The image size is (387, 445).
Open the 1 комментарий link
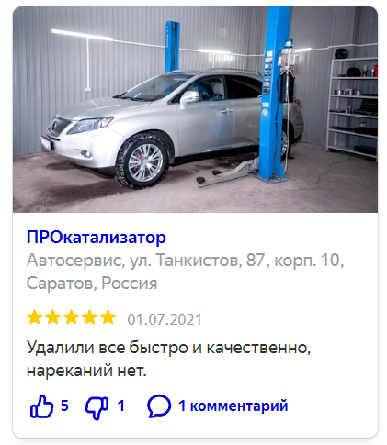click(233, 406)
